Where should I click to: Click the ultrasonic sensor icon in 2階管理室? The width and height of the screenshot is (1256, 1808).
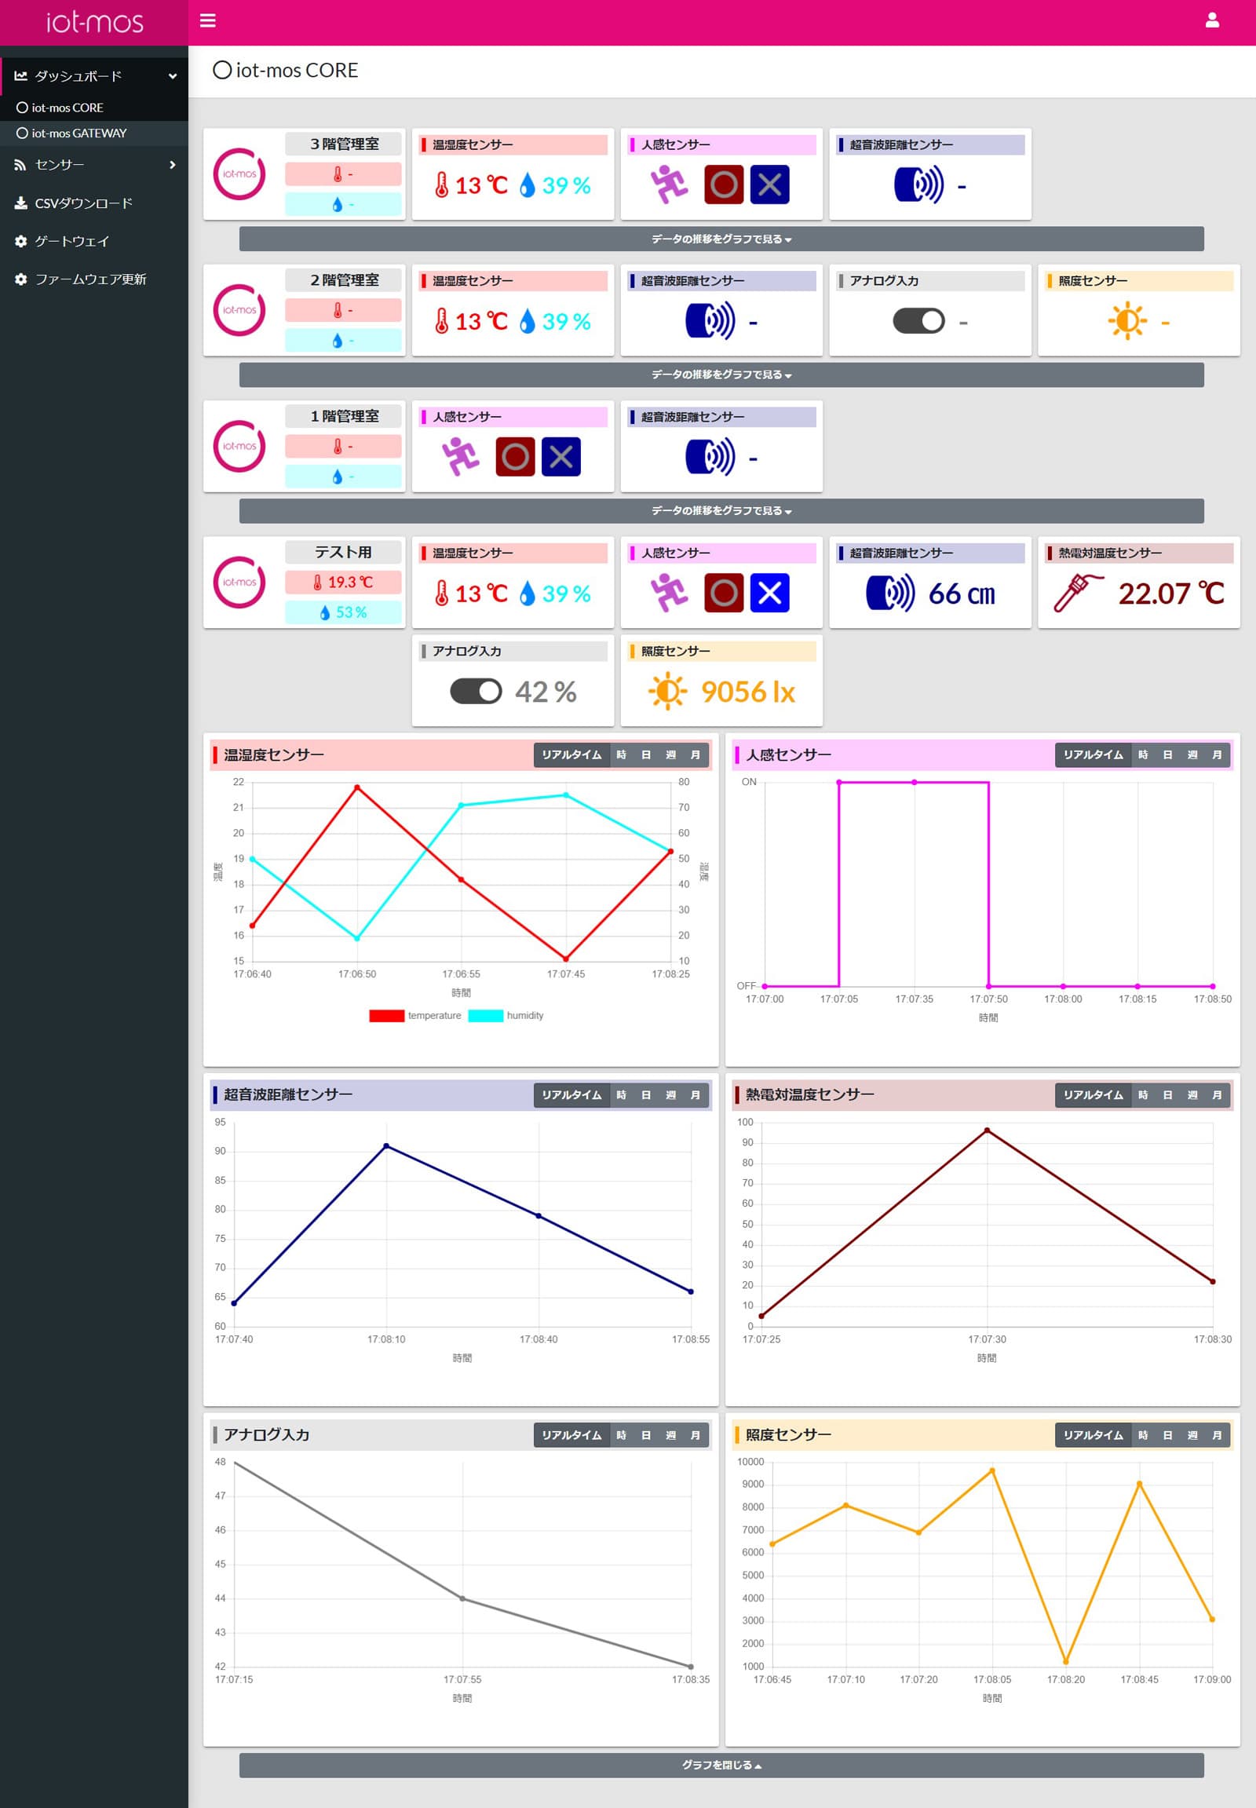click(710, 321)
